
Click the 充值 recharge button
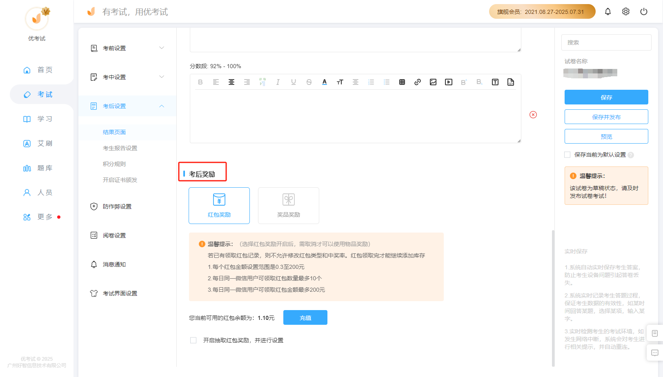pos(305,317)
